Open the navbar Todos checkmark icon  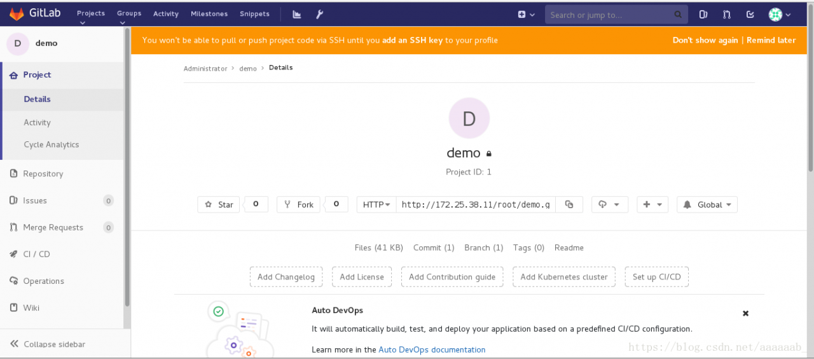point(750,14)
